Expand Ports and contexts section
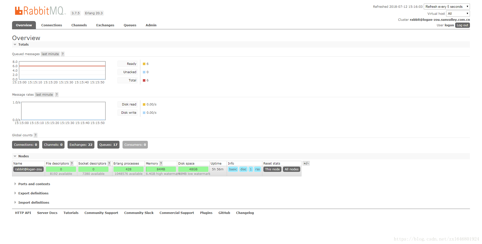Screen dimensions: 482x244 pyautogui.click(x=34, y=184)
